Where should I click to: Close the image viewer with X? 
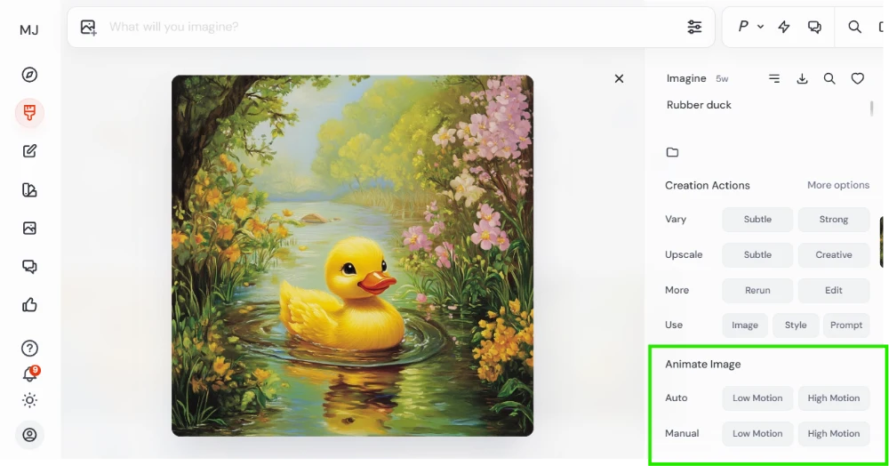pyautogui.click(x=619, y=79)
